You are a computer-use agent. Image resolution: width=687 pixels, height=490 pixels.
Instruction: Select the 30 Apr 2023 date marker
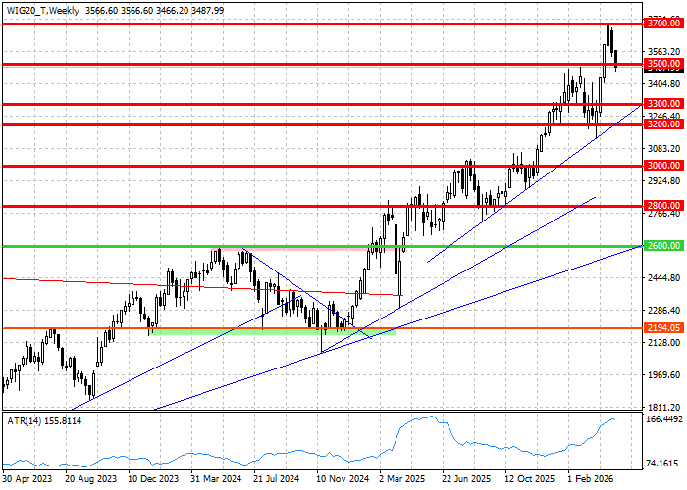(26, 481)
